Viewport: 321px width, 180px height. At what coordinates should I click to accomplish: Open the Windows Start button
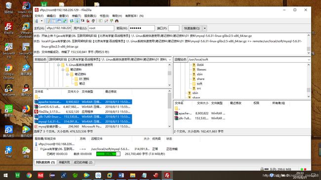point(5,175)
